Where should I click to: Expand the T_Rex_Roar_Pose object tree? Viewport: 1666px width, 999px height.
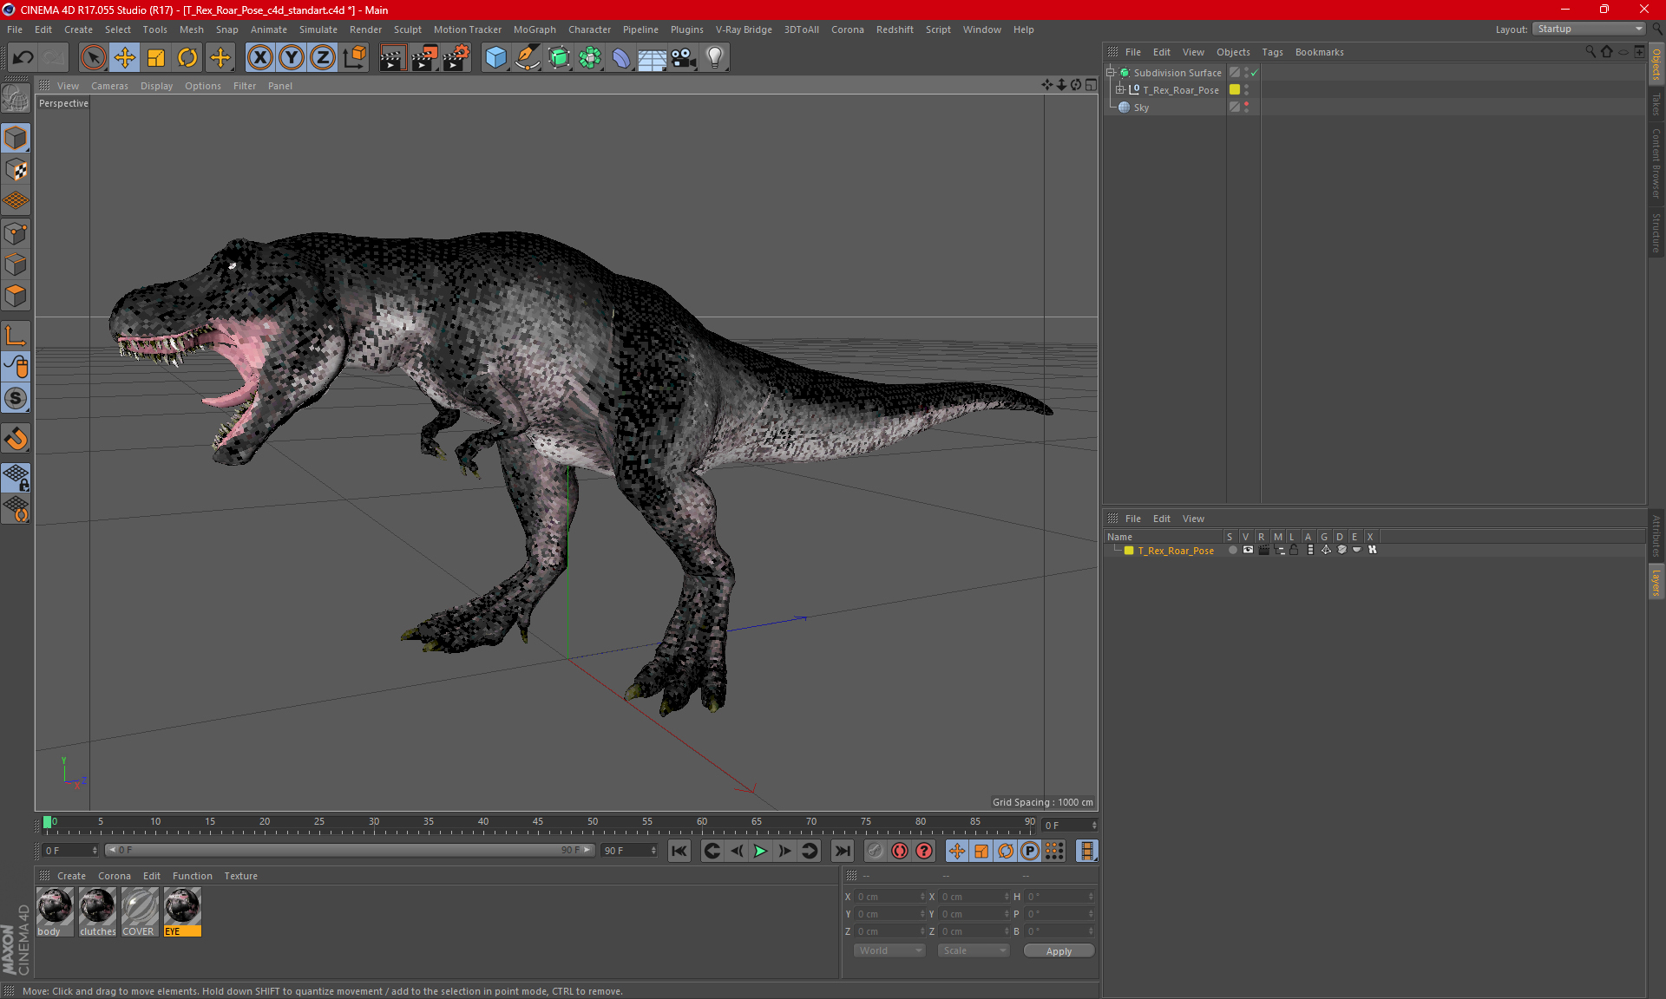click(x=1120, y=90)
